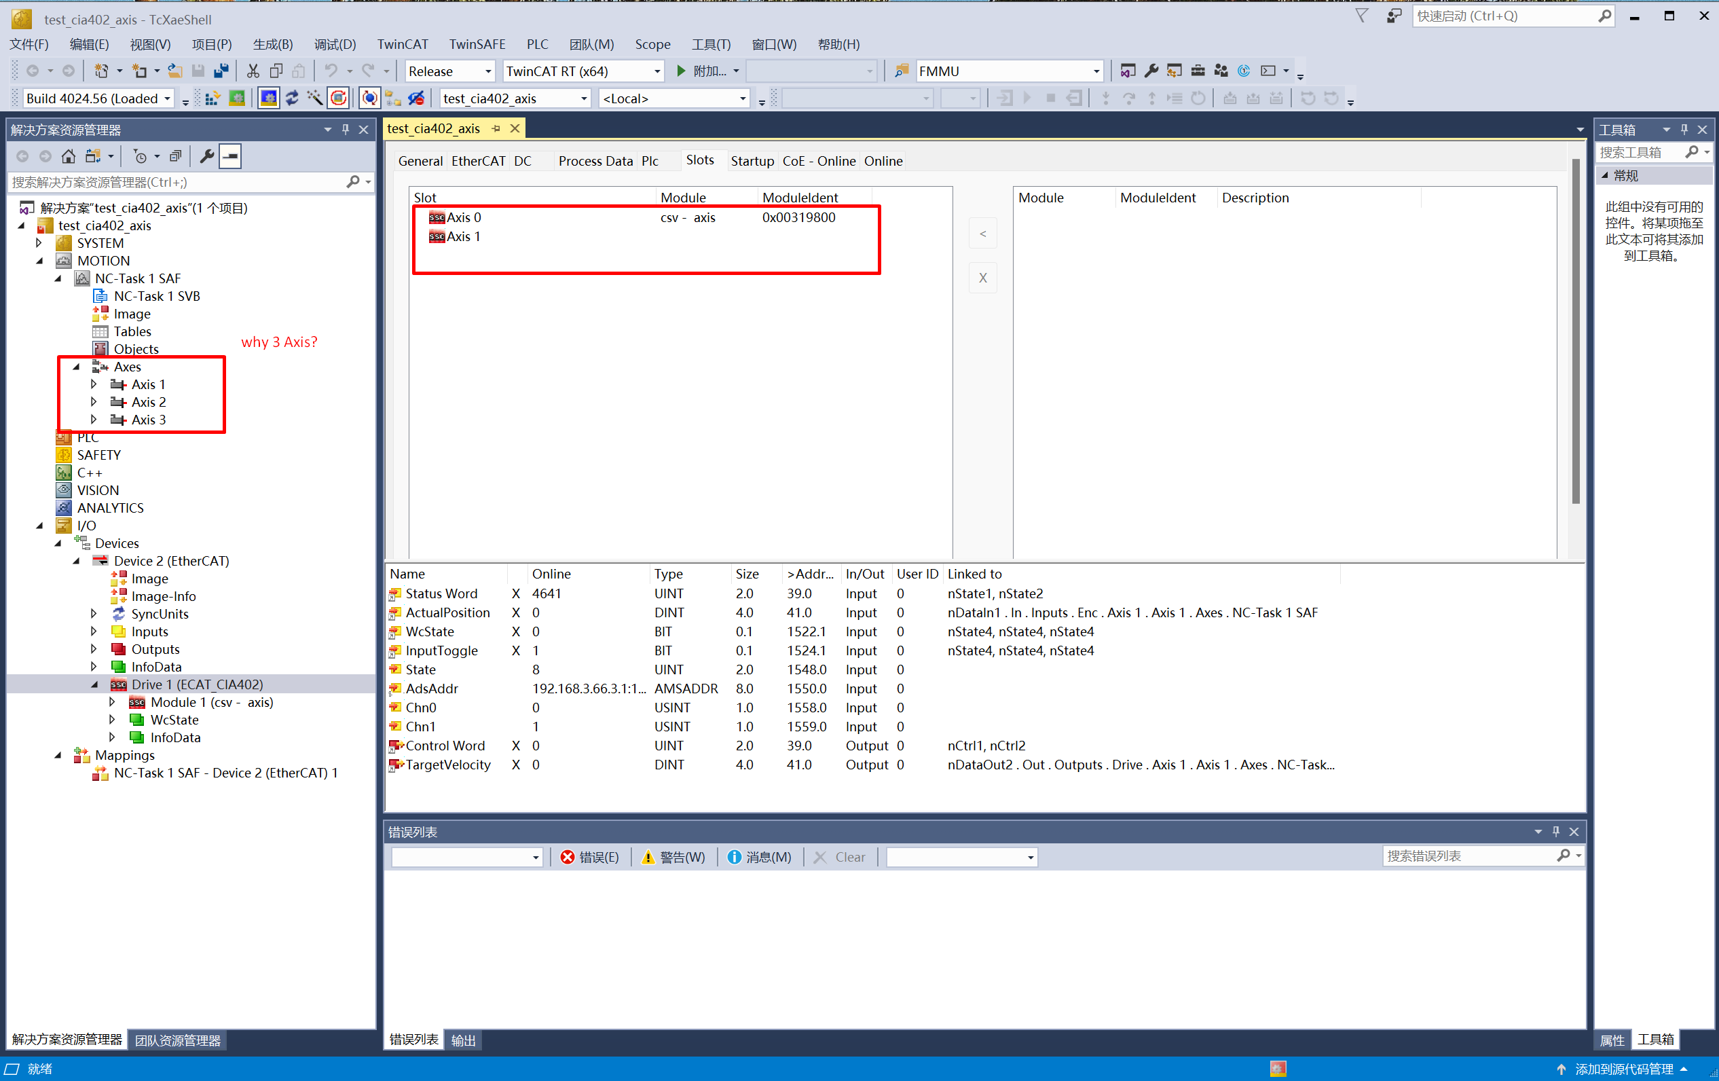This screenshot has height=1081, width=1719.
Task: Click the Scan wand icon
Action: 315,98
